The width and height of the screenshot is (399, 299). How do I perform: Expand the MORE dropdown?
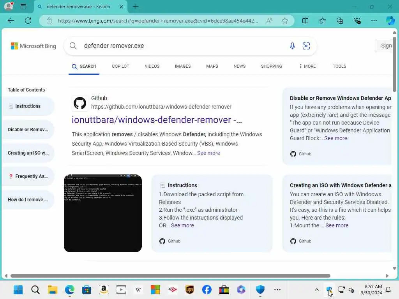pyautogui.click(x=307, y=66)
